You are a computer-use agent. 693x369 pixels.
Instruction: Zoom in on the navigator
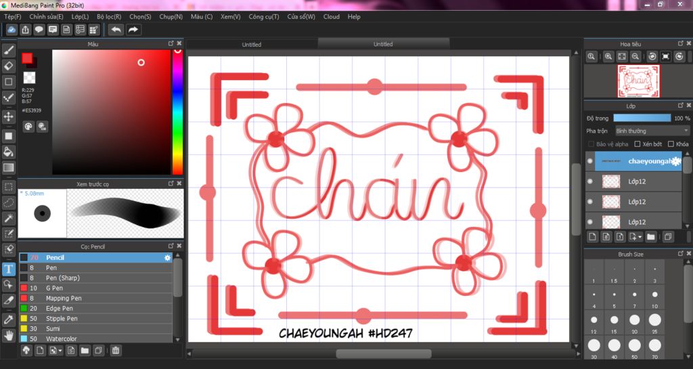point(608,57)
